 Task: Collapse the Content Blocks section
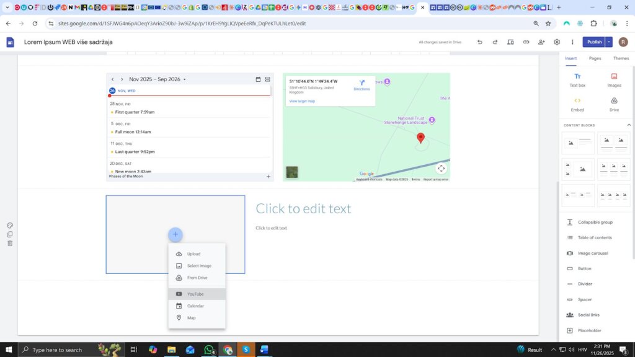(x=628, y=125)
